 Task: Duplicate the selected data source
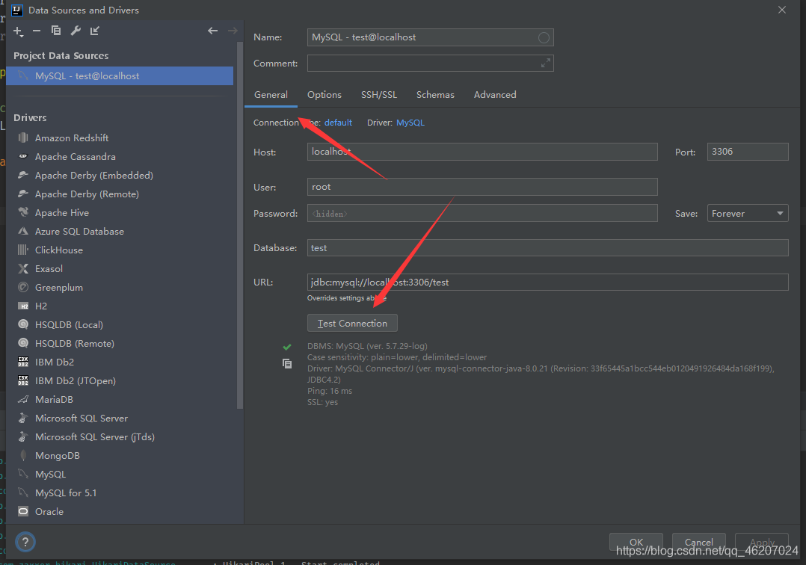(x=56, y=31)
